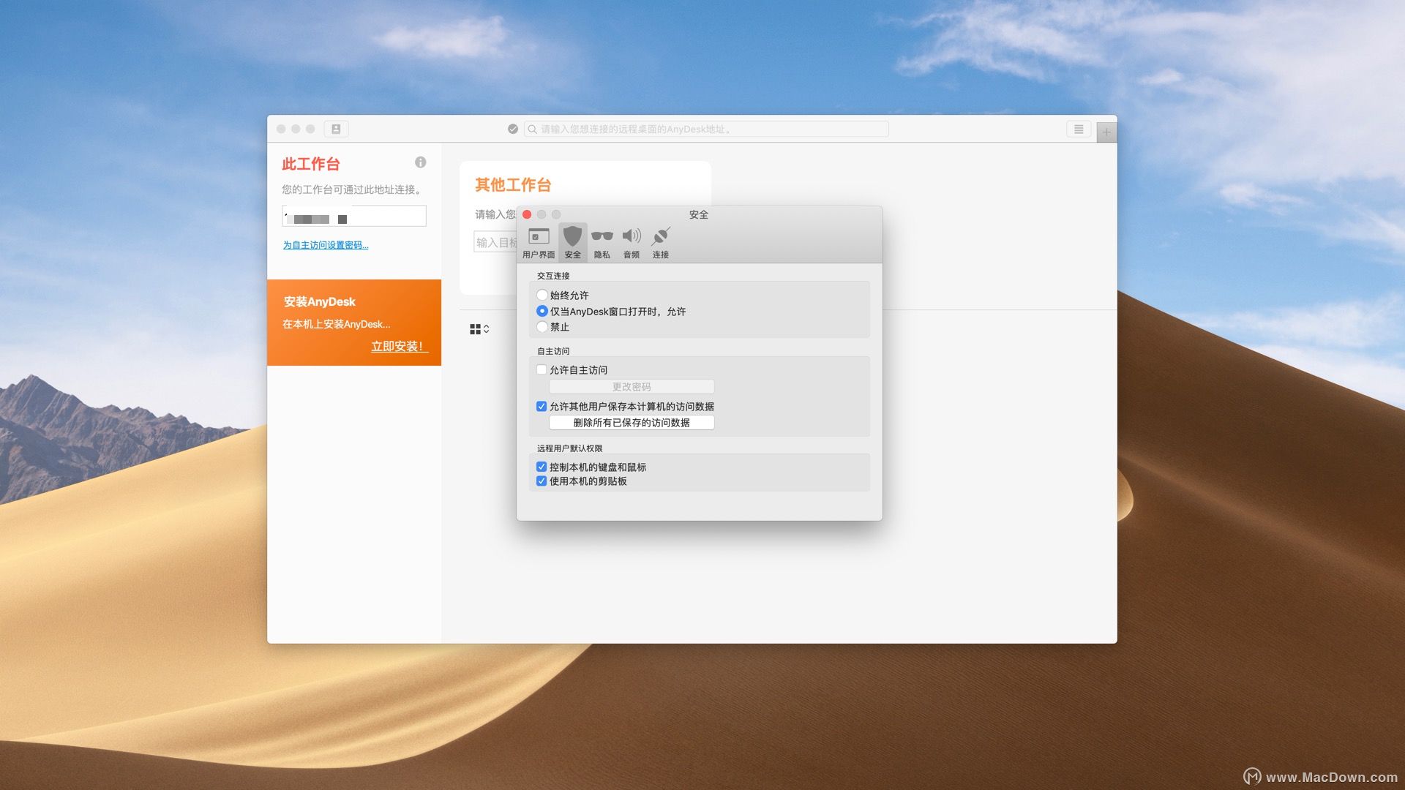This screenshot has width=1405, height=790.
Task: Click the 安装AnyDesk heading in the orange panel
Action: click(319, 301)
